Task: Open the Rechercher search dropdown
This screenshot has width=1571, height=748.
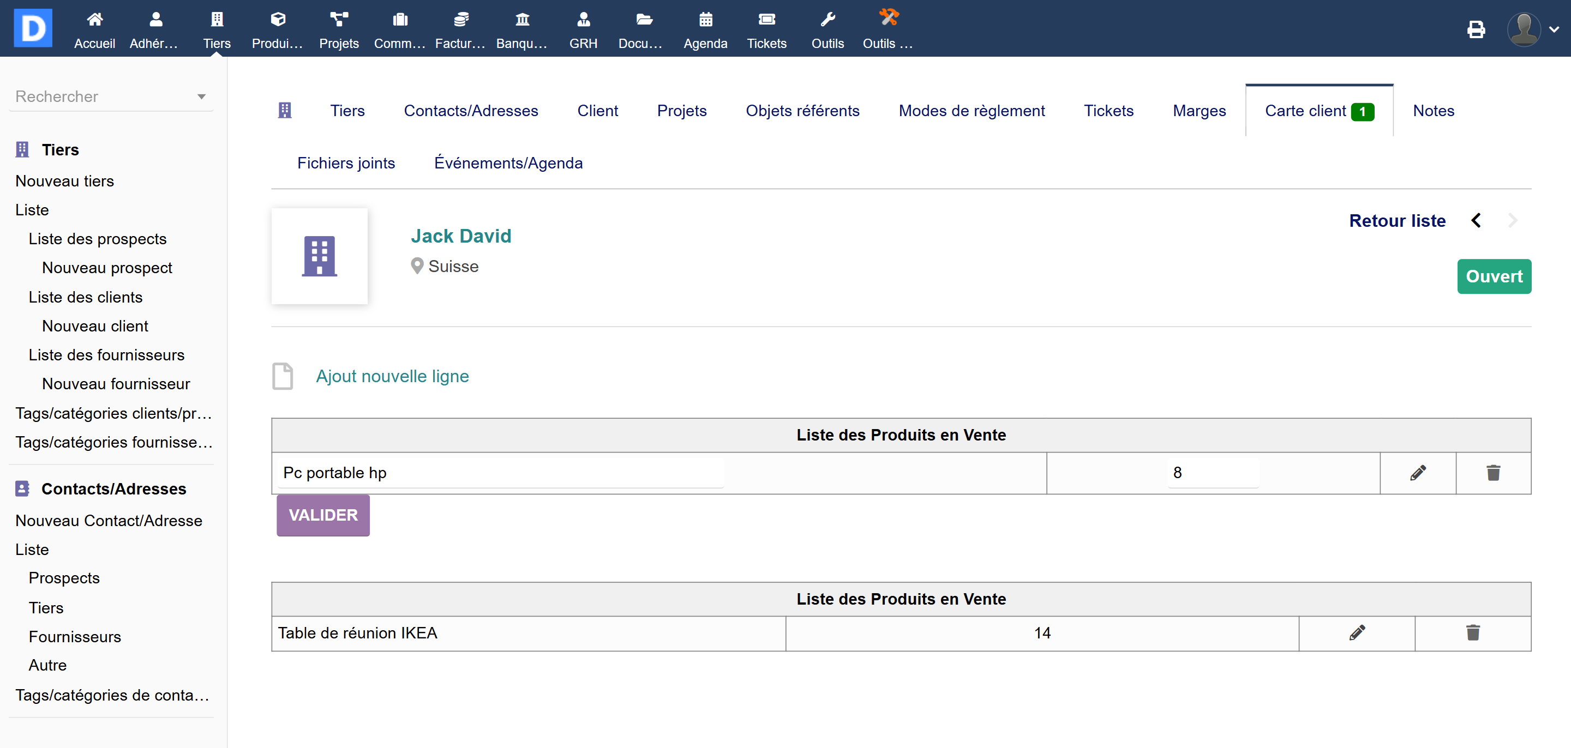Action: tap(111, 96)
